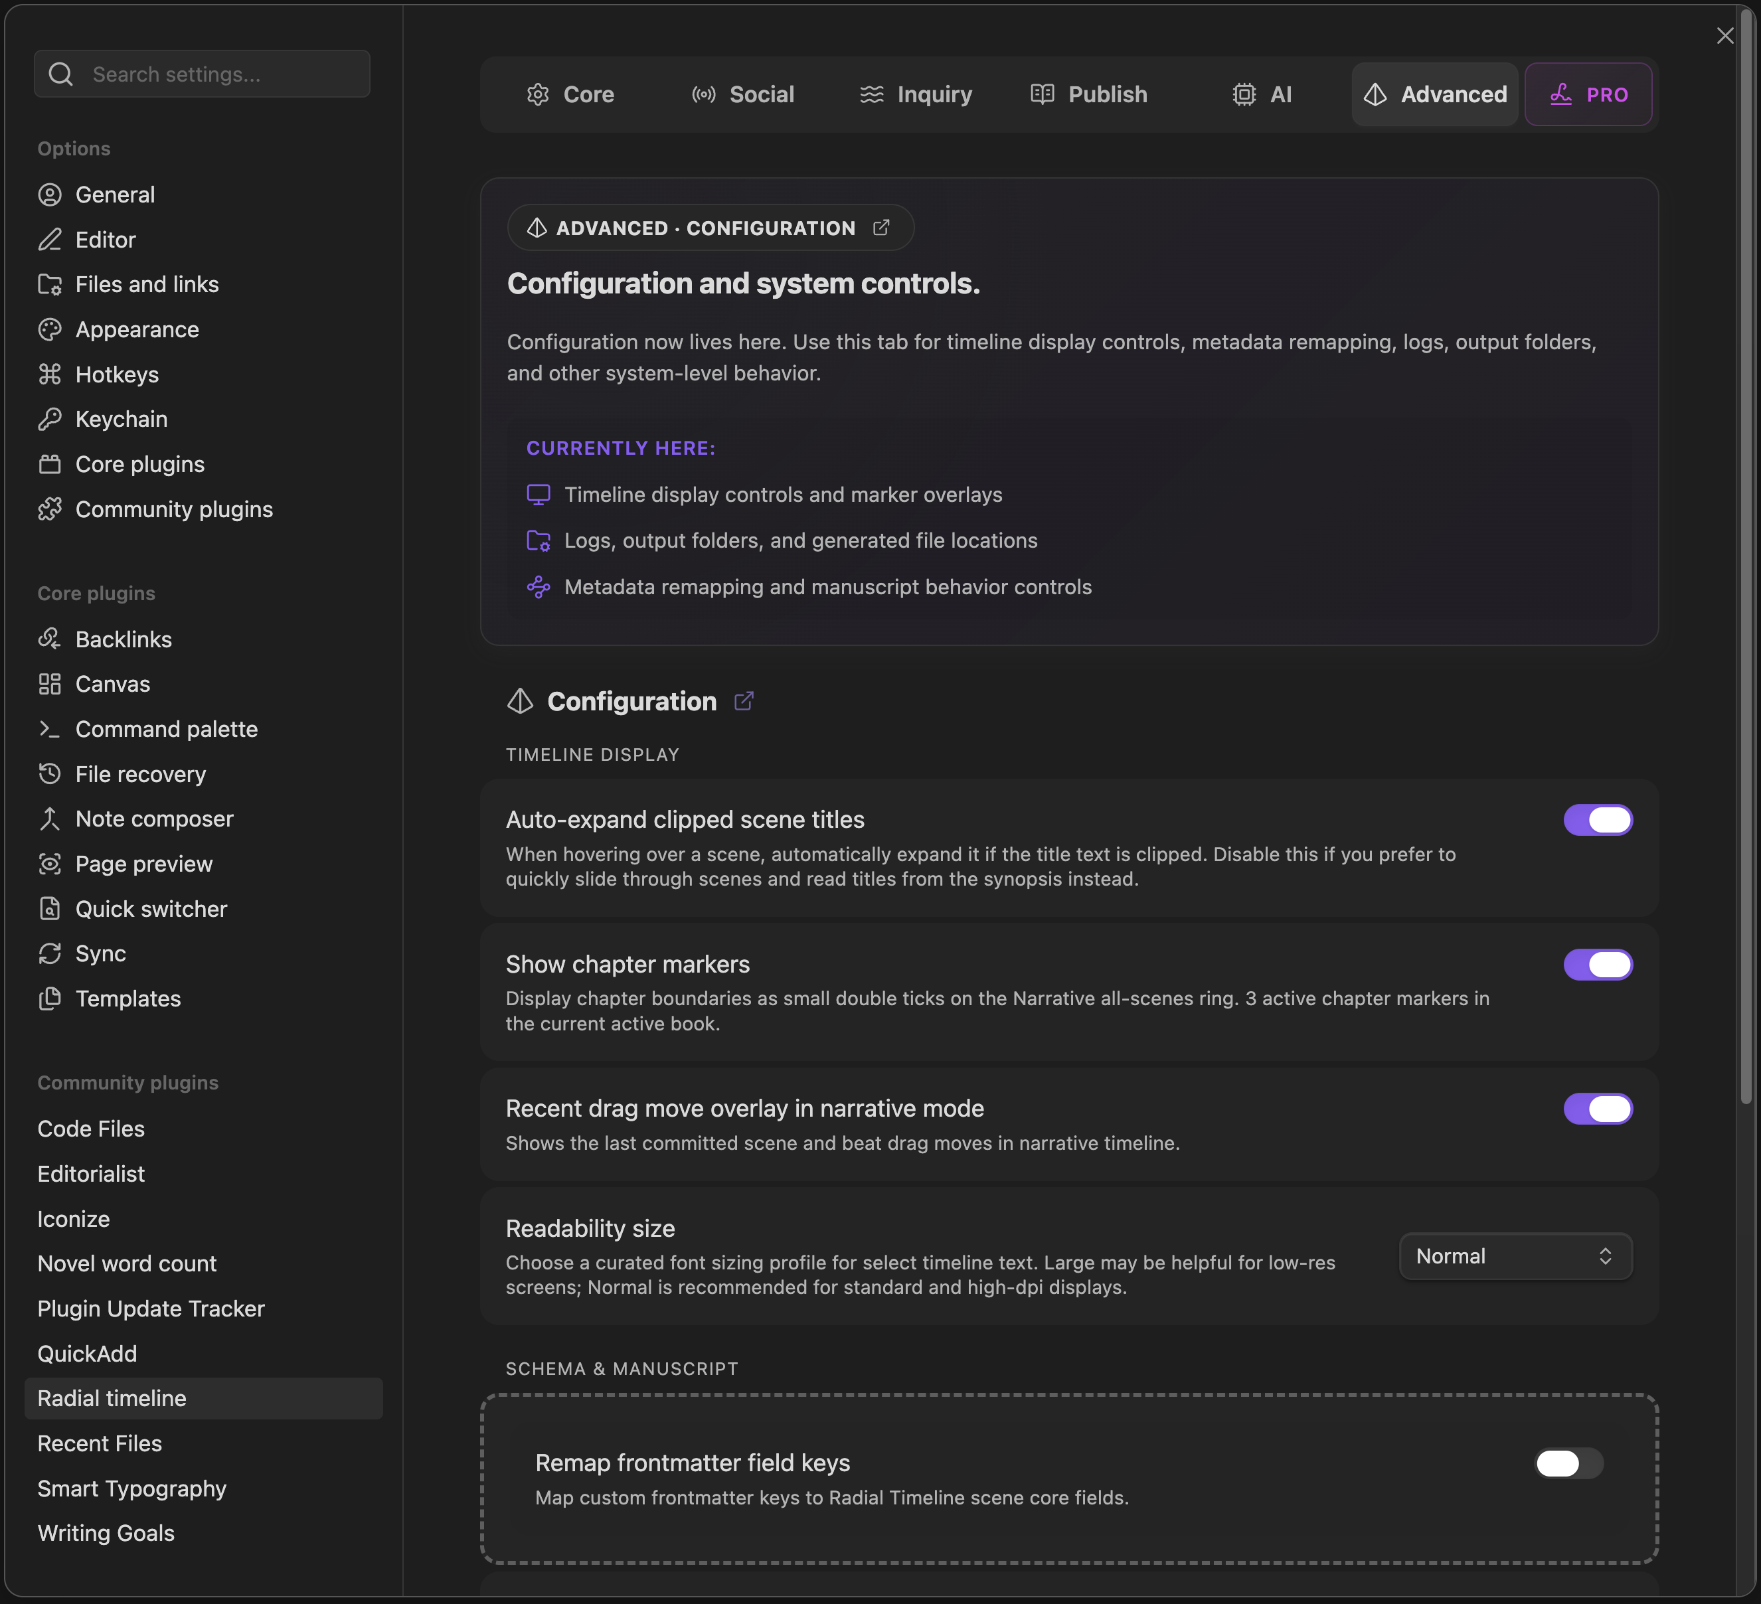Switch to the Inquiry tab

916,94
